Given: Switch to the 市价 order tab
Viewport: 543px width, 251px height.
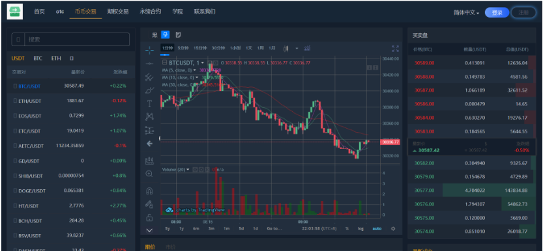Looking at the screenshot, I should point(170,247).
